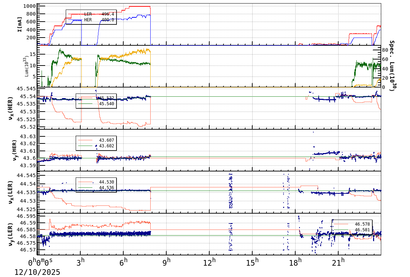Select legend value 45.540 in νx(HER) panel
Viewport: 410px width, 277px height.
(x=107, y=104)
